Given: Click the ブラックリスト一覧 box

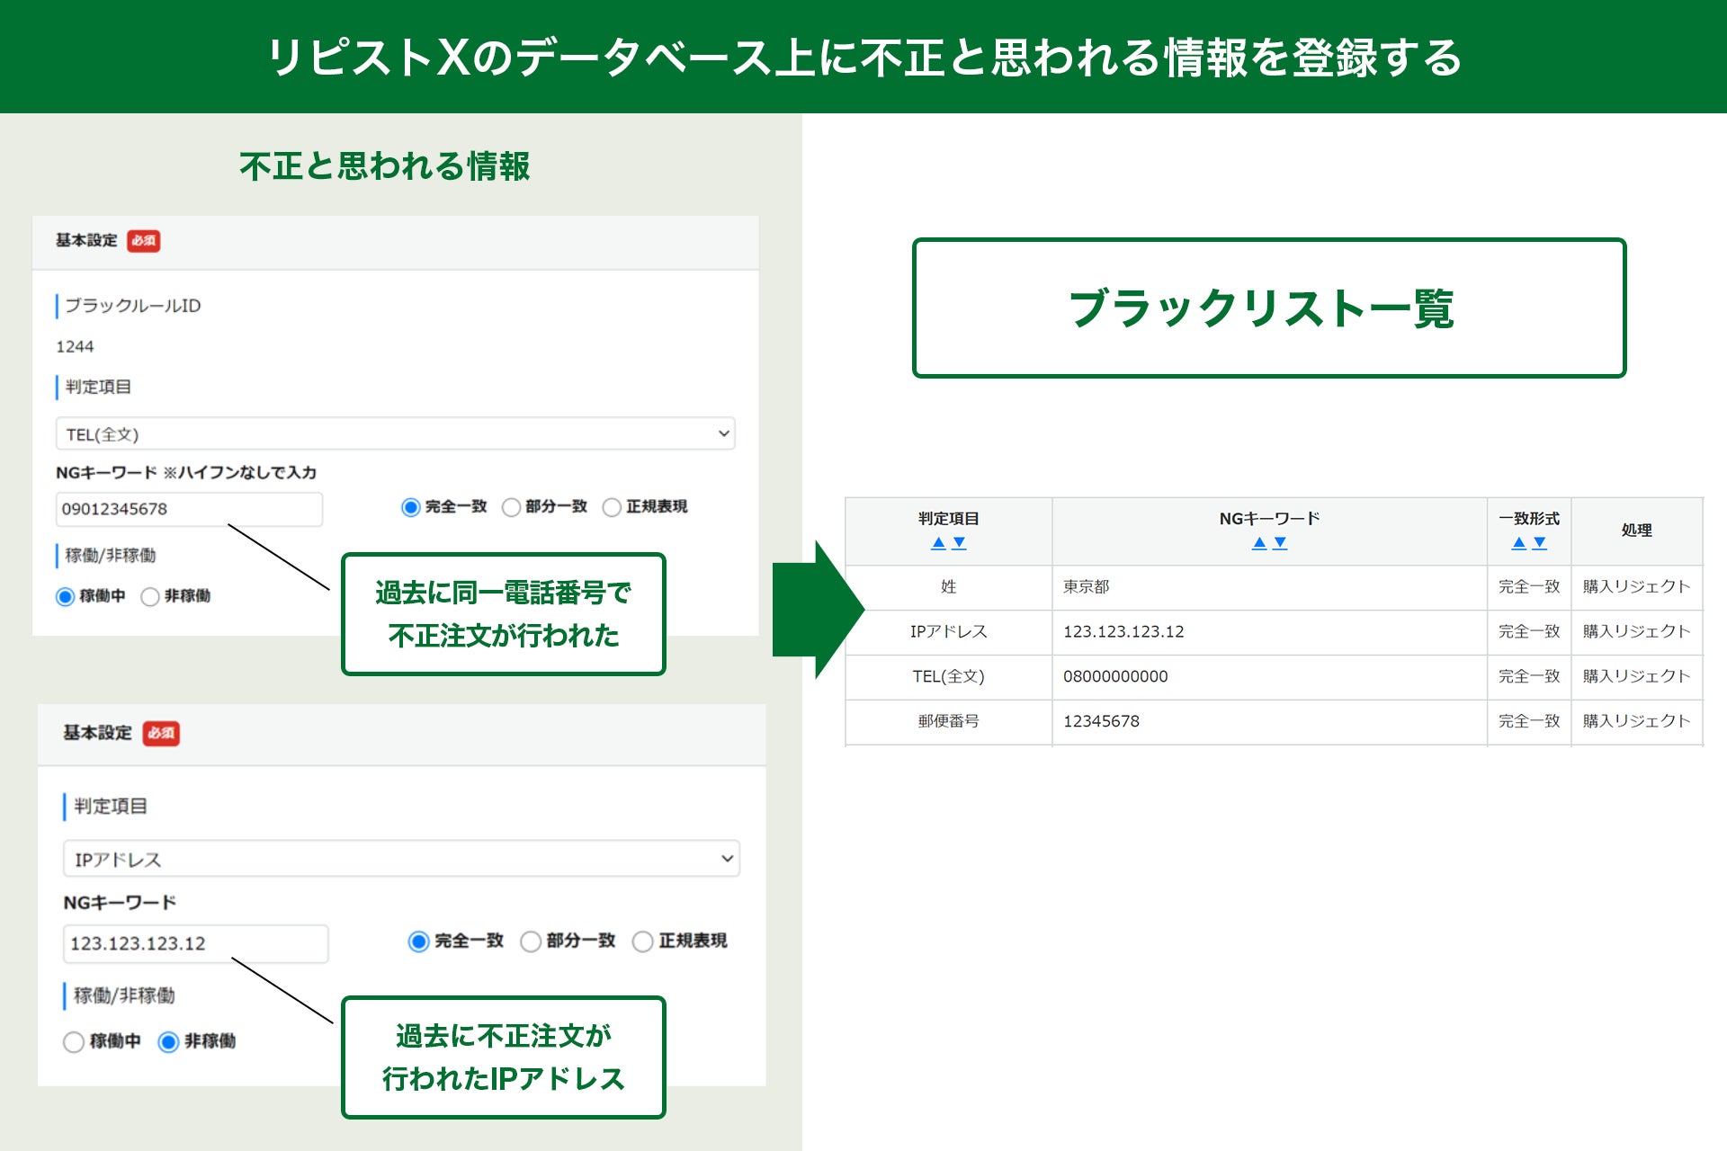Looking at the screenshot, I should [1268, 308].
